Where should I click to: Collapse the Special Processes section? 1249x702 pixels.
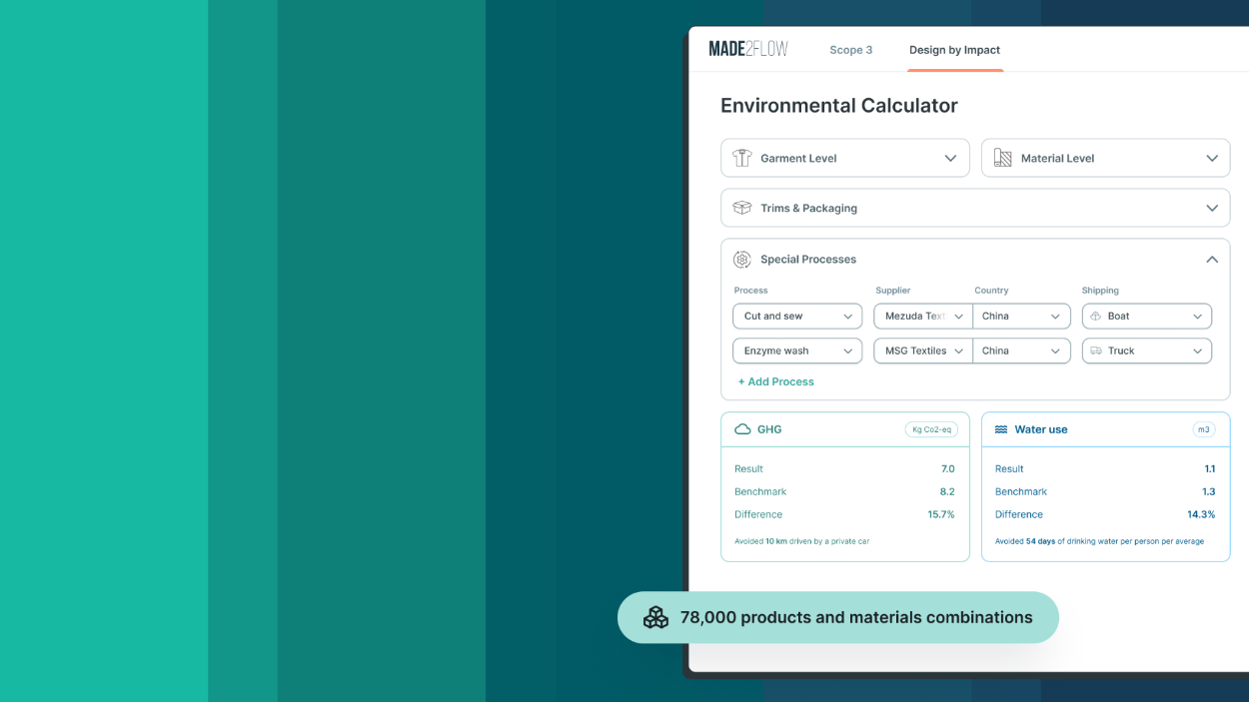pyautogui.click(x=1211, y=260)
